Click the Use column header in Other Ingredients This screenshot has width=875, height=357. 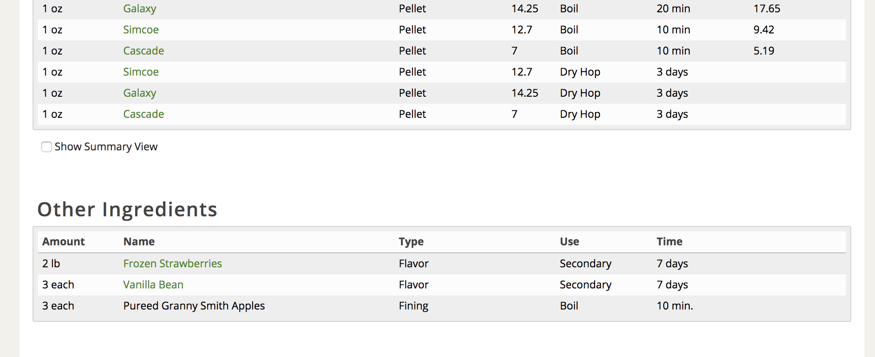coord(570,242)
